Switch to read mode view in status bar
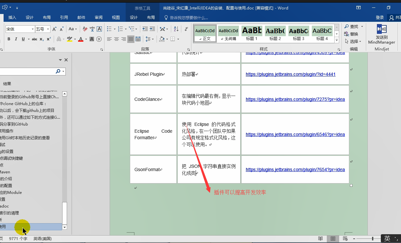 321,238
